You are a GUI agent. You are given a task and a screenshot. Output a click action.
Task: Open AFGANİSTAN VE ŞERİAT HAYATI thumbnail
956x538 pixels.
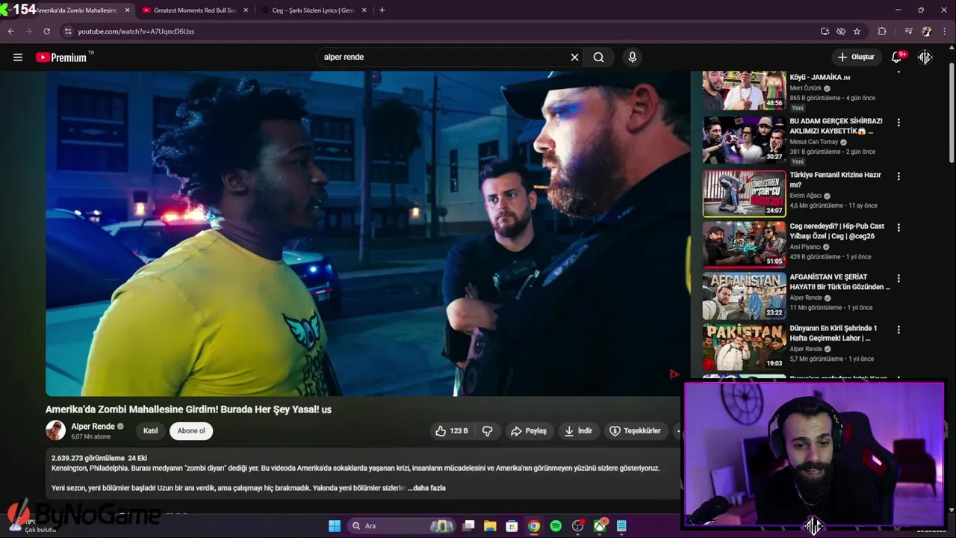(x=744, y=295)
